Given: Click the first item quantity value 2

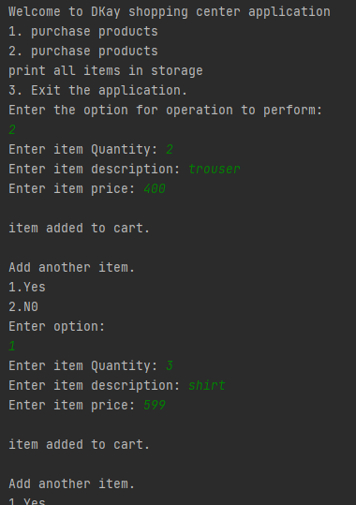Looking at the screenshot, I should (170, 150).
